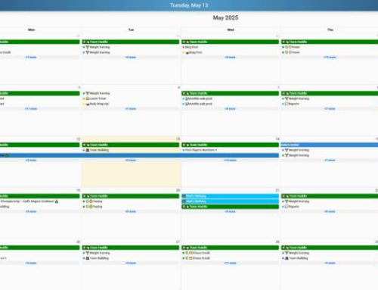The height and width of the screenshot is (290, 378).
Task: Click the Tuesday, May 13 header title
Action: pyautogui.click(x=189, y=5)
